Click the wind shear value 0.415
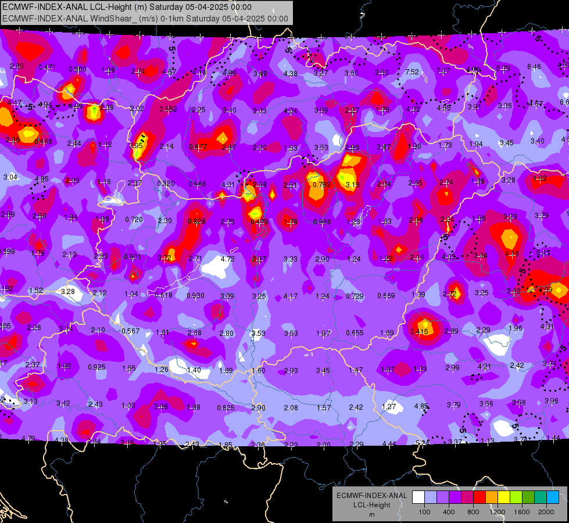Screen dimensions: 569x523 click(x=420, y=331)
